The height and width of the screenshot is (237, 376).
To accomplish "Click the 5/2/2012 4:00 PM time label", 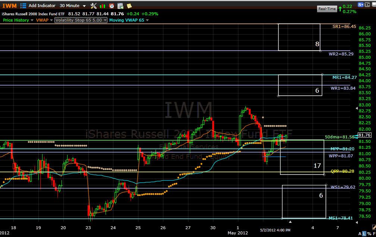I will point(275,230).
